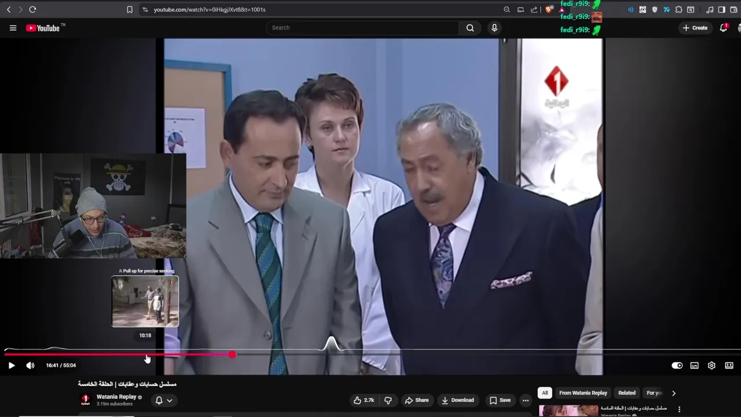Select the From Watania Replay chip
This screenshot has height=417, width=741.
[x=583, y=393]
